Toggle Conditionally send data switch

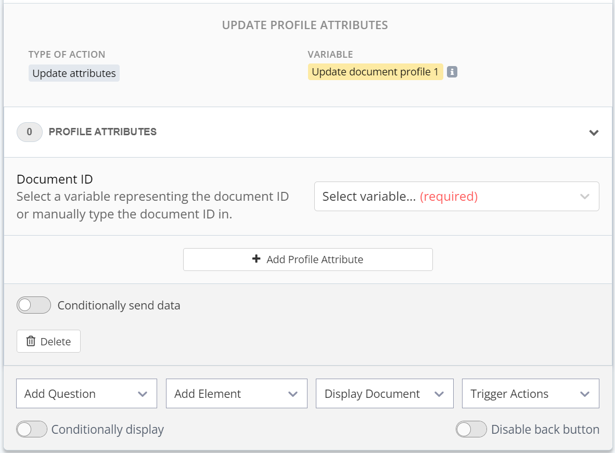pos(34,305)
